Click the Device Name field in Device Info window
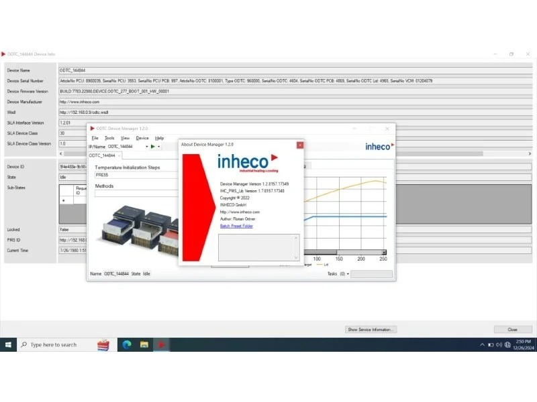The width and height of the screenshot is (537, 402). [x=295, y=70]
